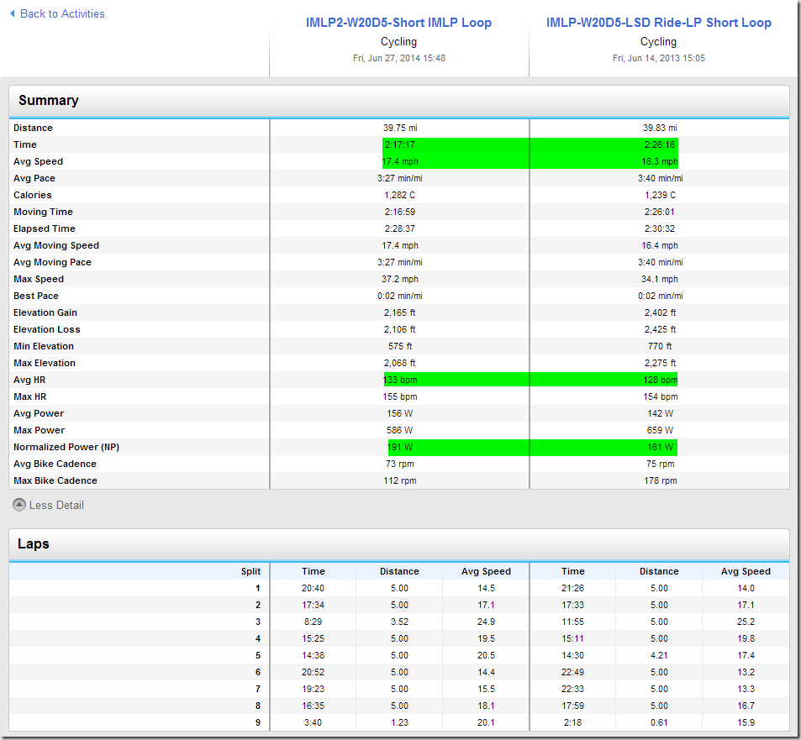Click the 2014 activity date text
Viewport: 801px width, 740px height.
[x=398, y=58]
